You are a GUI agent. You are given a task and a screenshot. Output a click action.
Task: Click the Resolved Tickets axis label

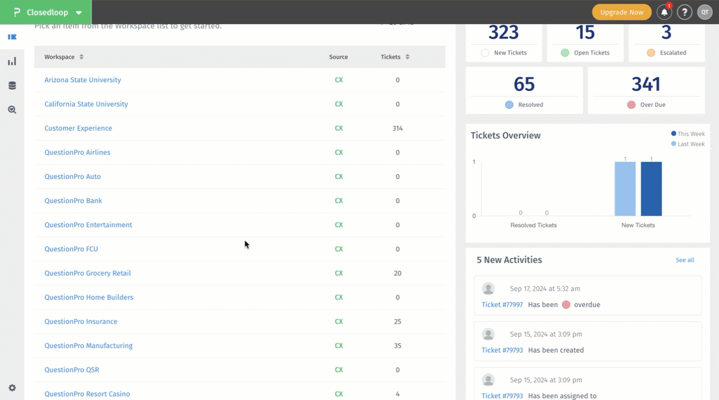533,225
